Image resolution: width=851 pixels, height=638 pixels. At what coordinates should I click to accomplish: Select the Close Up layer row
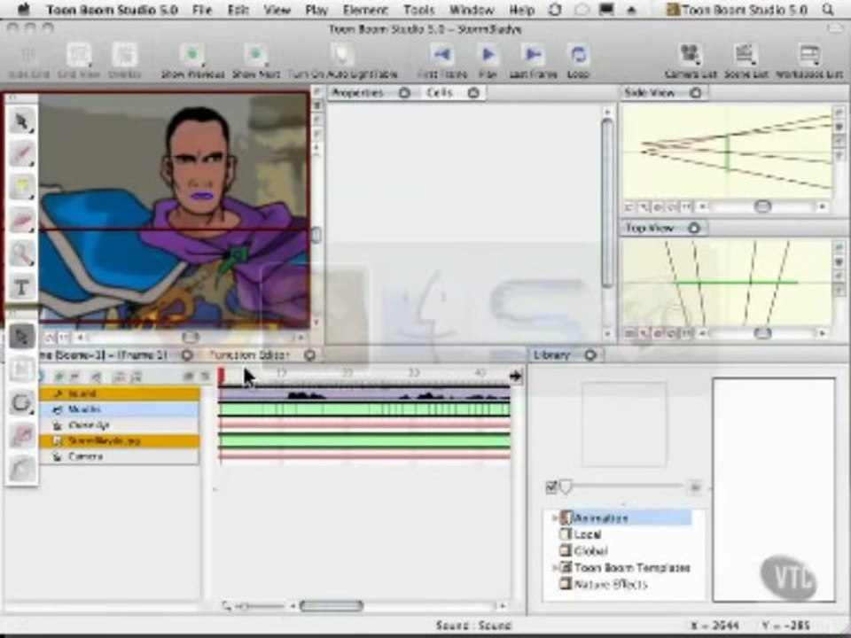(x=120, y=424)
